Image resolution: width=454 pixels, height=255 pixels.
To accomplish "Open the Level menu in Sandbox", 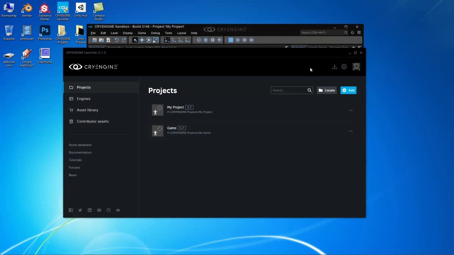I will [x=114, y=33].
